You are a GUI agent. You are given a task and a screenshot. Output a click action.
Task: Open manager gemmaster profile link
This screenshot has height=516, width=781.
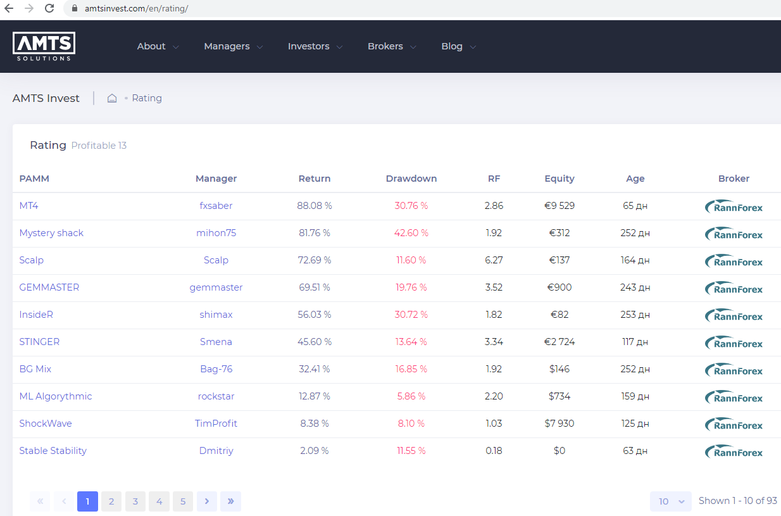click(216, 287)
